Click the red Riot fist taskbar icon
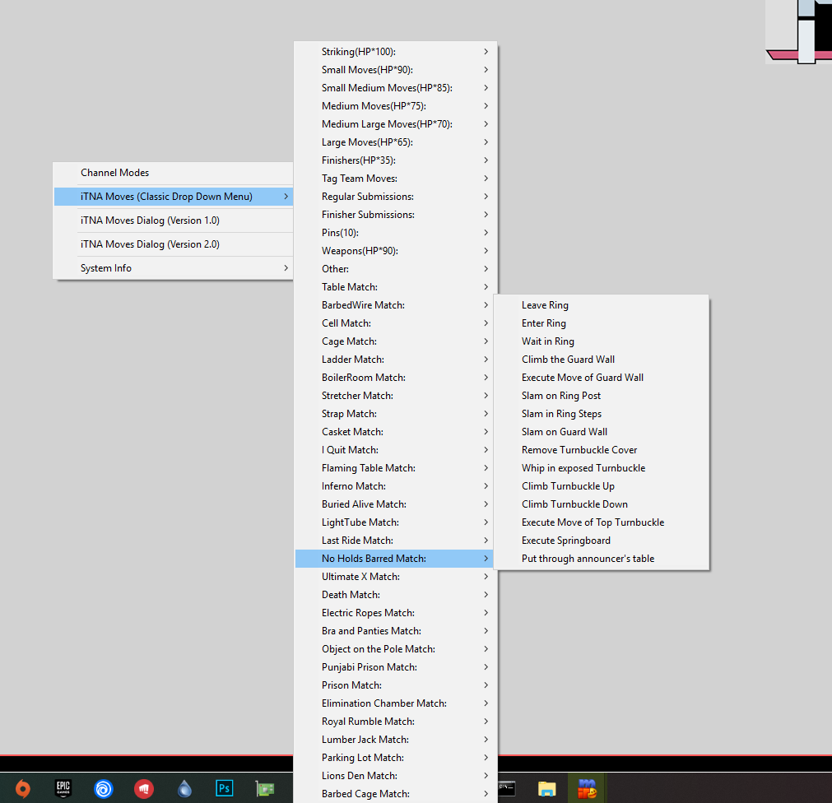Screen dimensions: 832x803 [144, 789]
